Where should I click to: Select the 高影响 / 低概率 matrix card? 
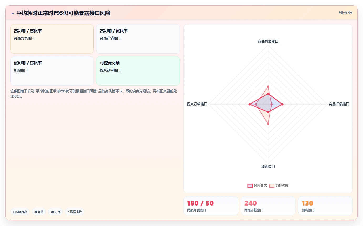[x=138, y=39]
